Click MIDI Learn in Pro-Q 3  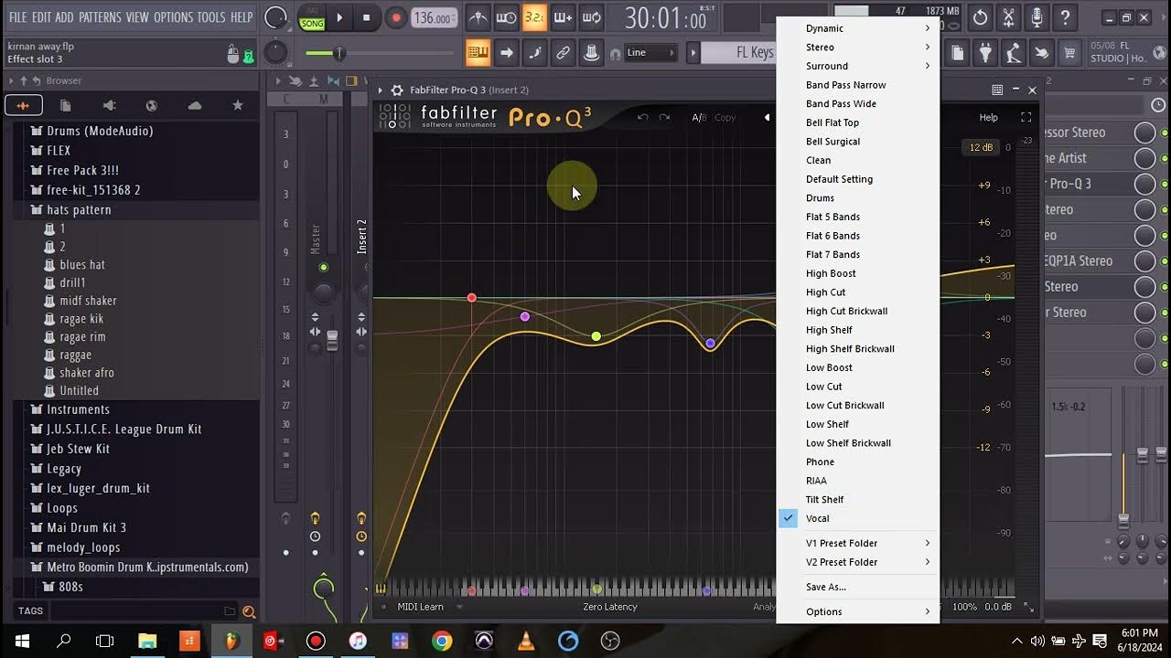[421, 607]
